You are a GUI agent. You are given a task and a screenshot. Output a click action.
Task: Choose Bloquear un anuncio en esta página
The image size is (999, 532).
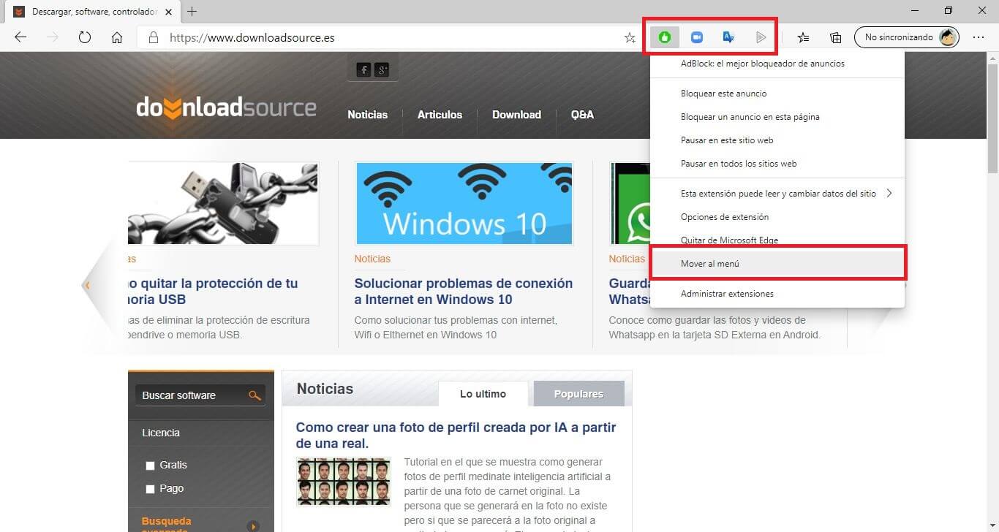click(x=777, y=117)
